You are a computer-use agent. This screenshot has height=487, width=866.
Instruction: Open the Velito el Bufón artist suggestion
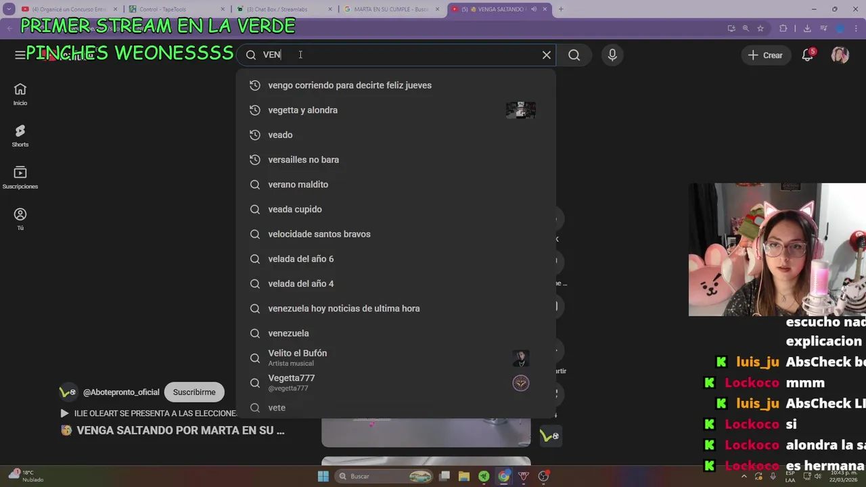pyautogui.click(x=396, y=358)
